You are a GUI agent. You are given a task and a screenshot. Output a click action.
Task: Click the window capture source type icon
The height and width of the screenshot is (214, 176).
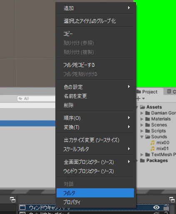pyautogui.click(x=22, y=207)
